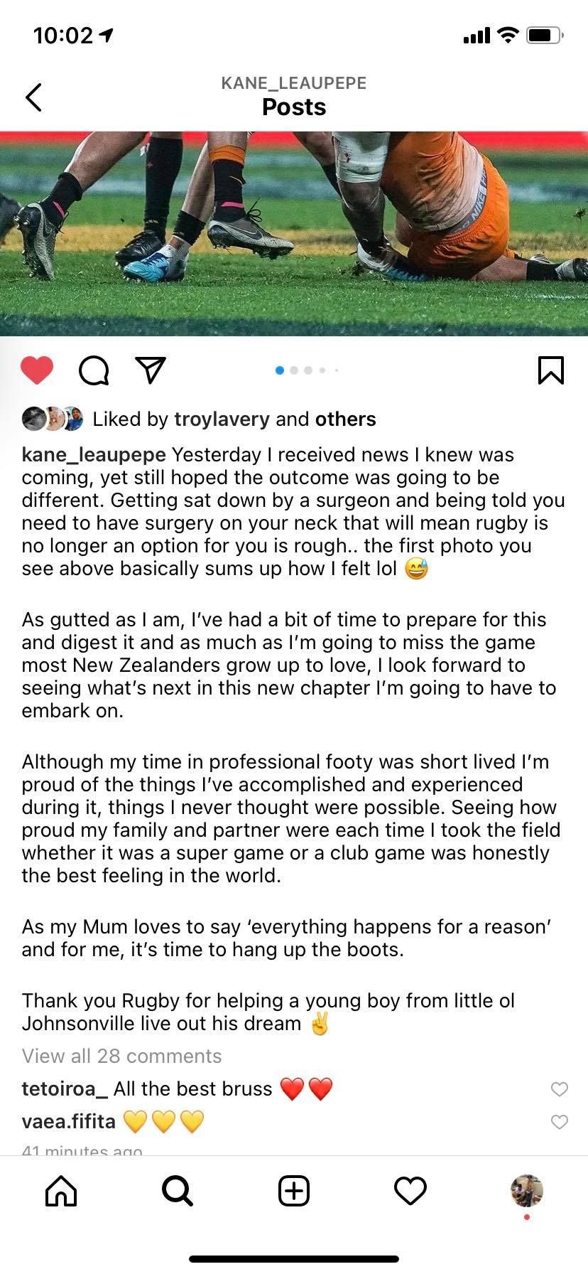Screen dimensions: 588x1274
Task: Open profile avatar in bottom bar
Action: point(527,1191)
